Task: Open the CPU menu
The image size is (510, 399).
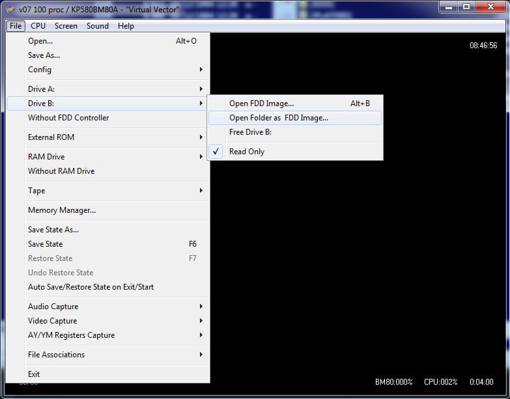Action: [38, 26]
